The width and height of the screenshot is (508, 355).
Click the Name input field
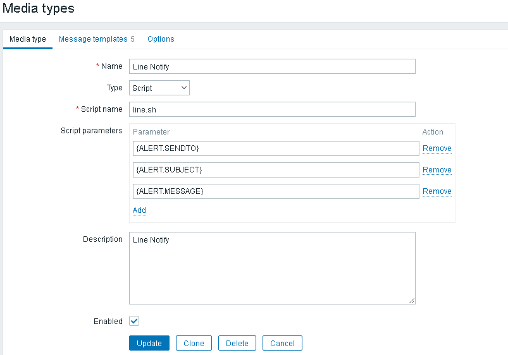click(x=272, y=66)
